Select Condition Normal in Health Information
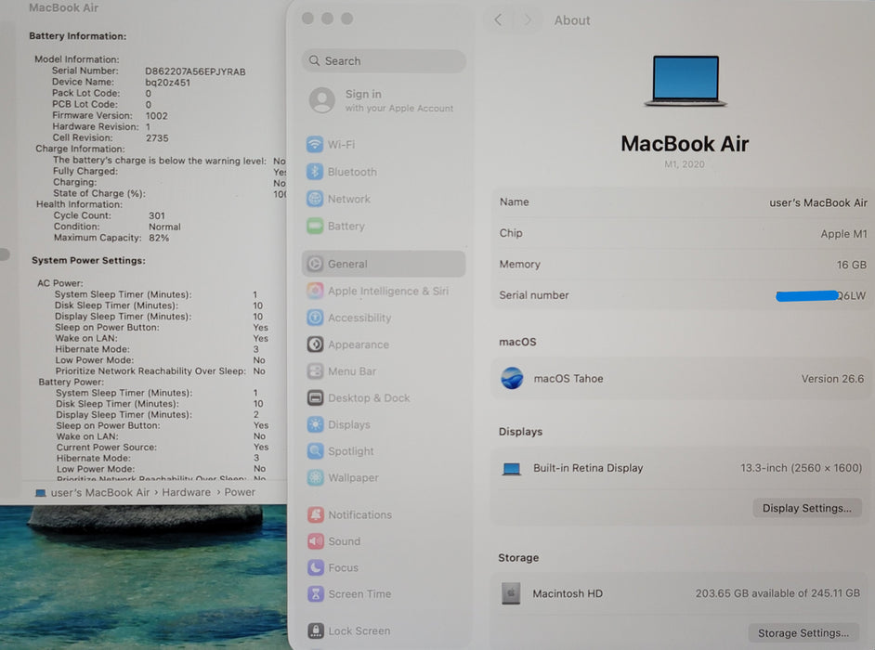 click(x=164, y=227)
